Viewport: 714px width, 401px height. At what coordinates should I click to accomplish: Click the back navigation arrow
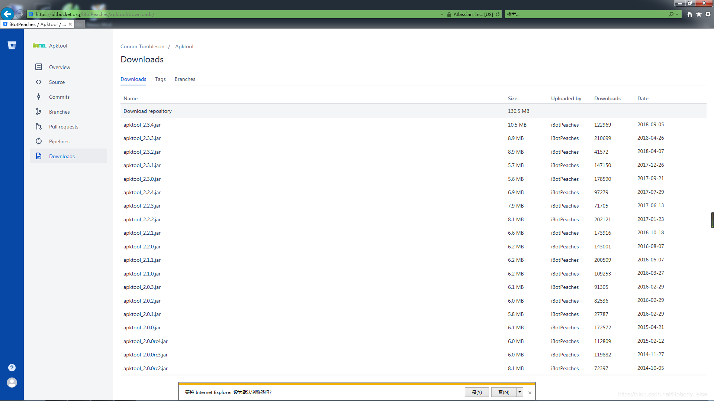pos(7,14)
